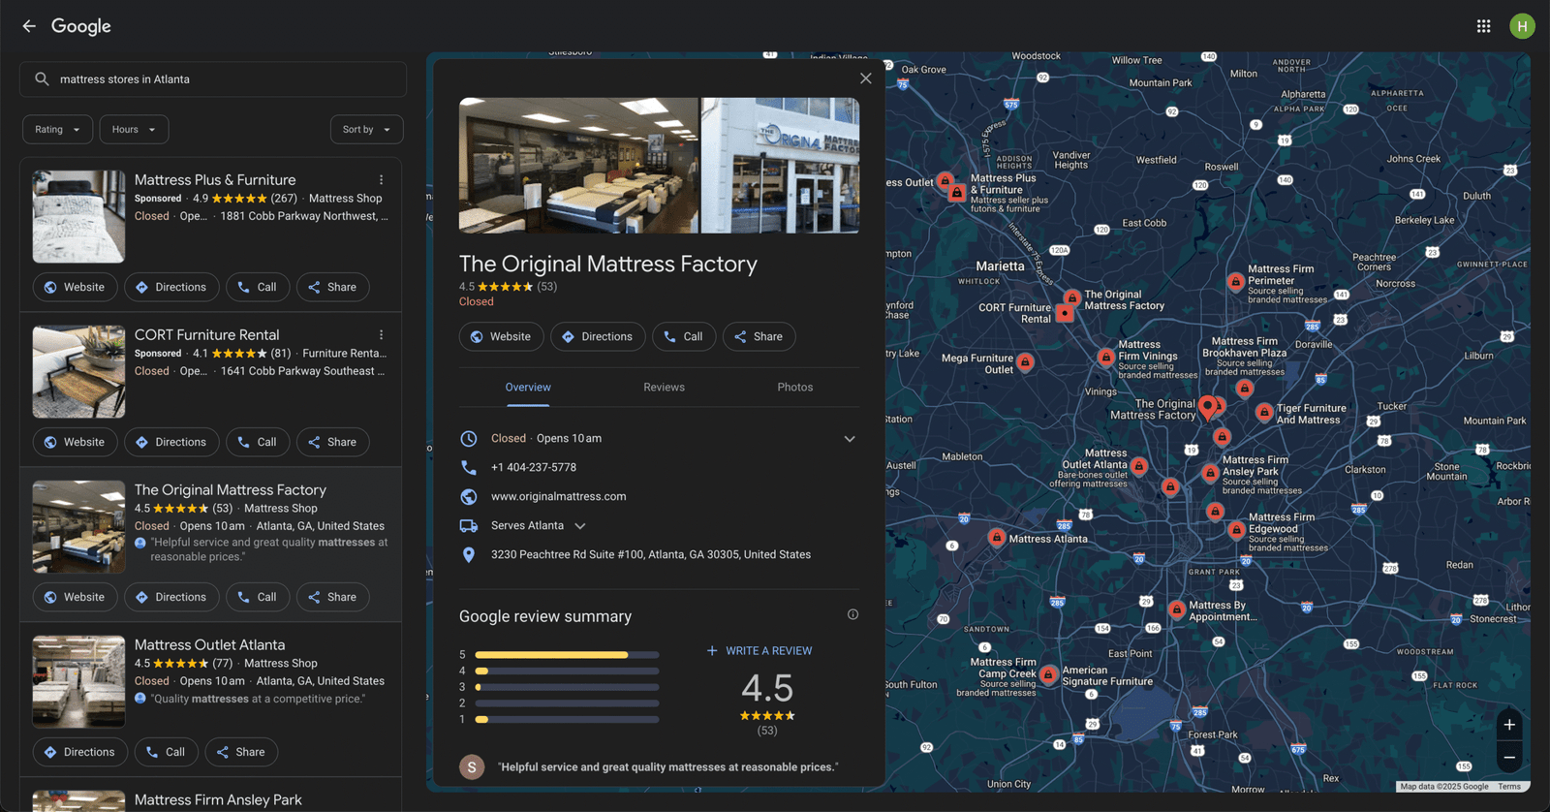
Task: Click the Tiger Furniture And Mattress pin
Action: tap(1264, 413)
